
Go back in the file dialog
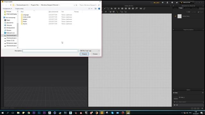pos(3,5)
